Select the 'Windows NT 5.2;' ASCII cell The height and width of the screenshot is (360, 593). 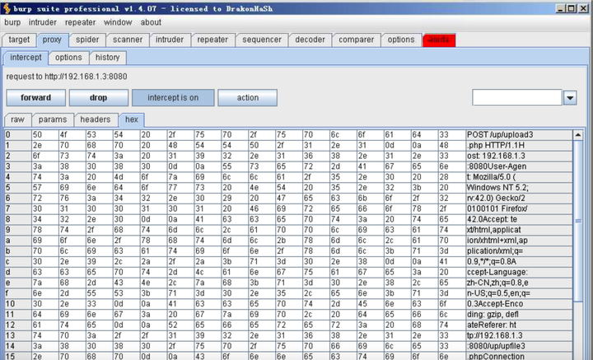click(519, 188)
